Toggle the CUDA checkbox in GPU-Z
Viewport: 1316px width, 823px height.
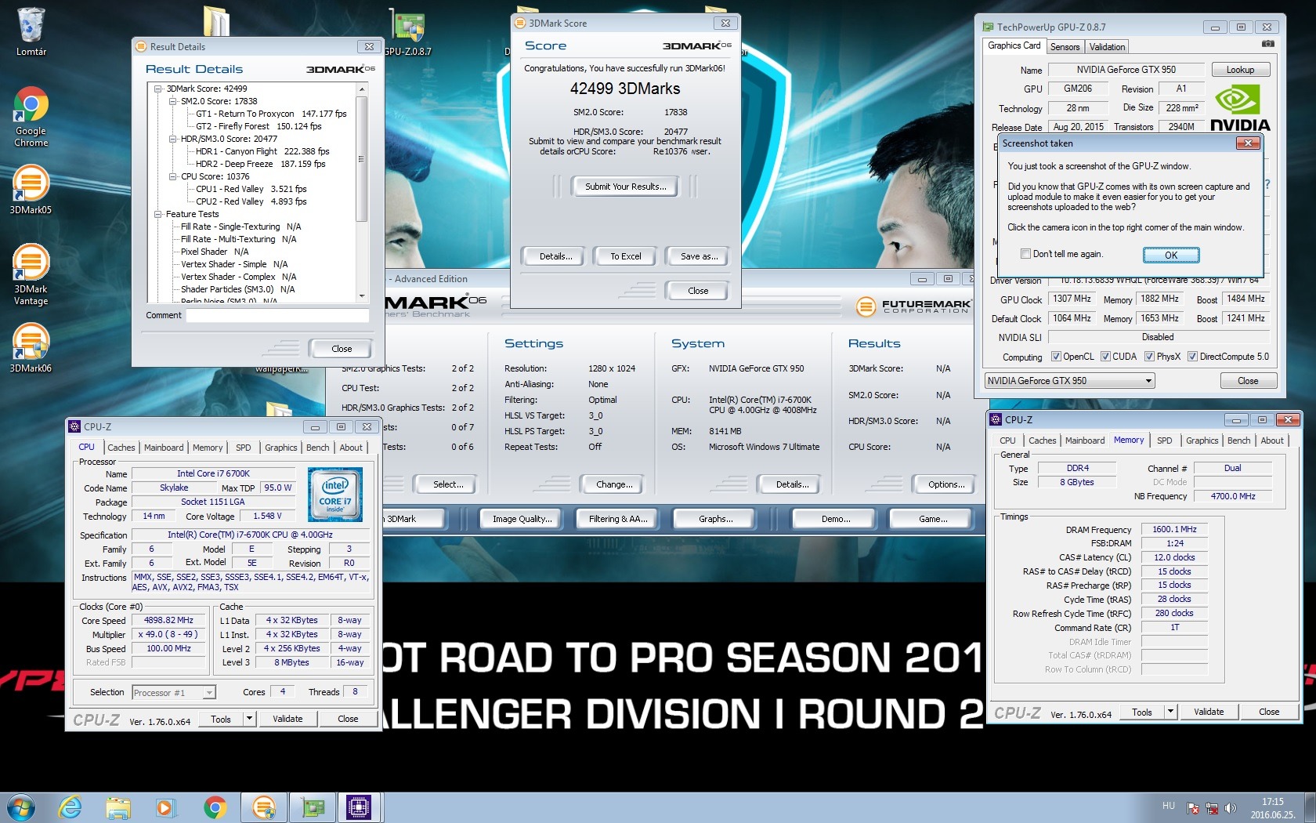point(1105,357)
